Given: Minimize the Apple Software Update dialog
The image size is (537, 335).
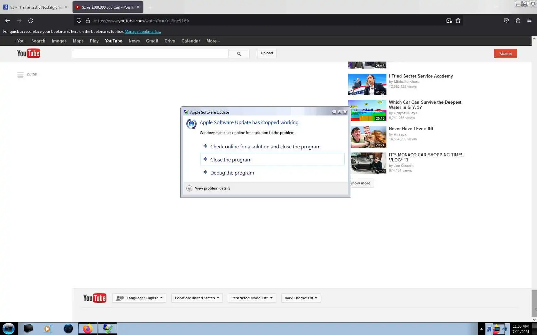Looking at the screenshot, I should point(334,112).
